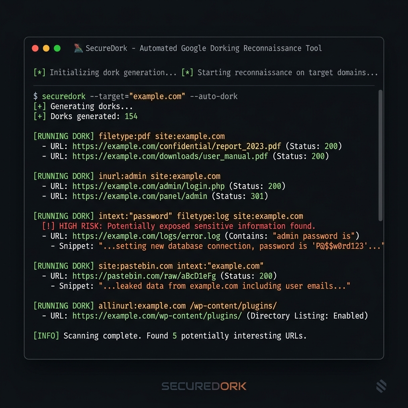Screen dimensions: 408x408
Task: Click the 'securedork' command word
Action: (64, 96)
